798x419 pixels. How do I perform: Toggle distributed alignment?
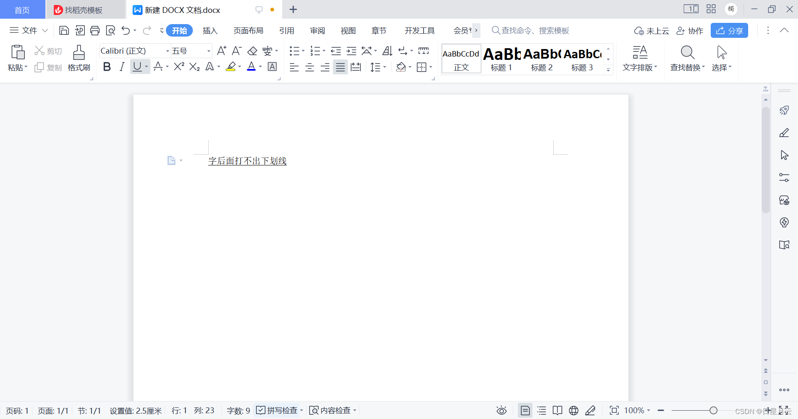click(356, 67)
